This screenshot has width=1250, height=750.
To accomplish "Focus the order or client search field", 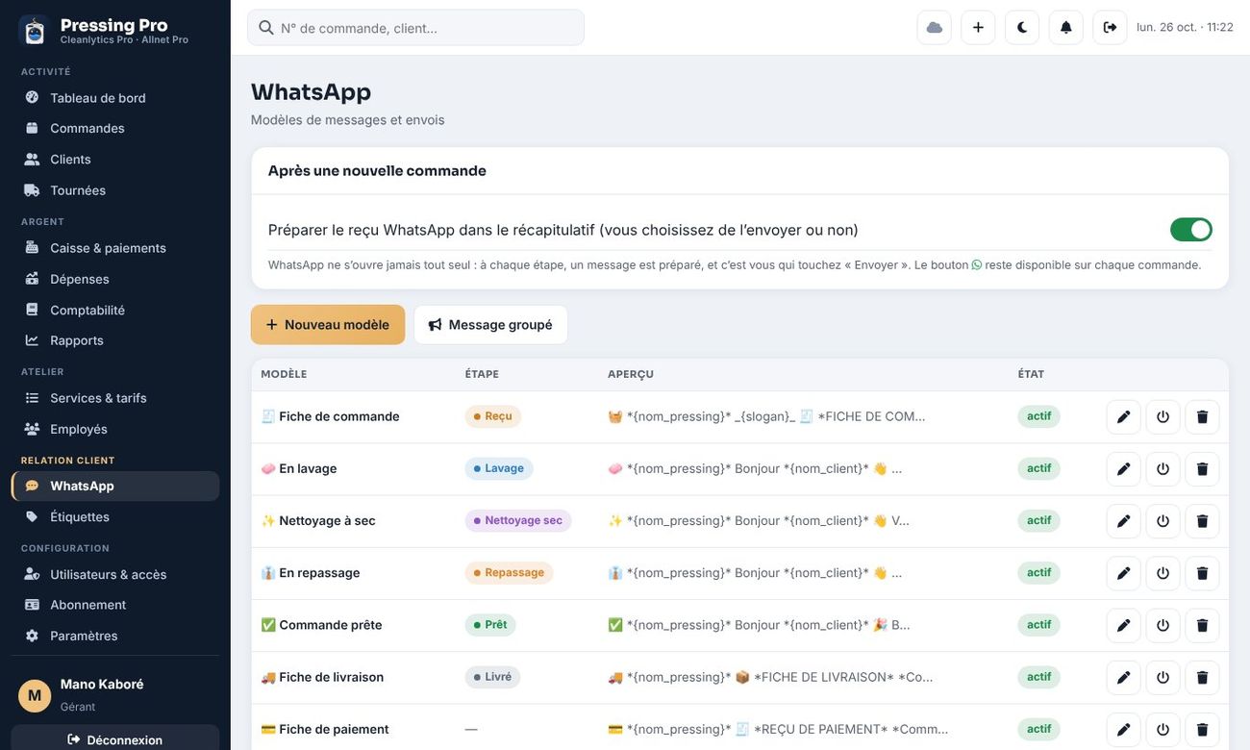I will click(415, 28).
